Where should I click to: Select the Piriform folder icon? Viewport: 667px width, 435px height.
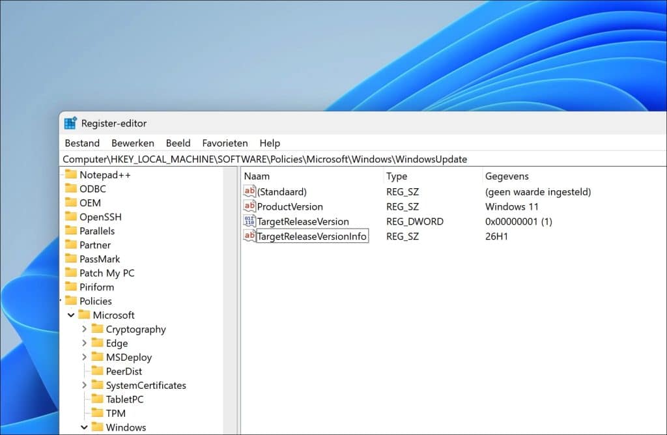[71, 287]
